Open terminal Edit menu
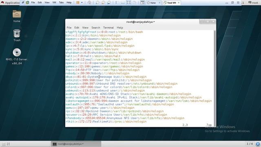 (77, 27)
